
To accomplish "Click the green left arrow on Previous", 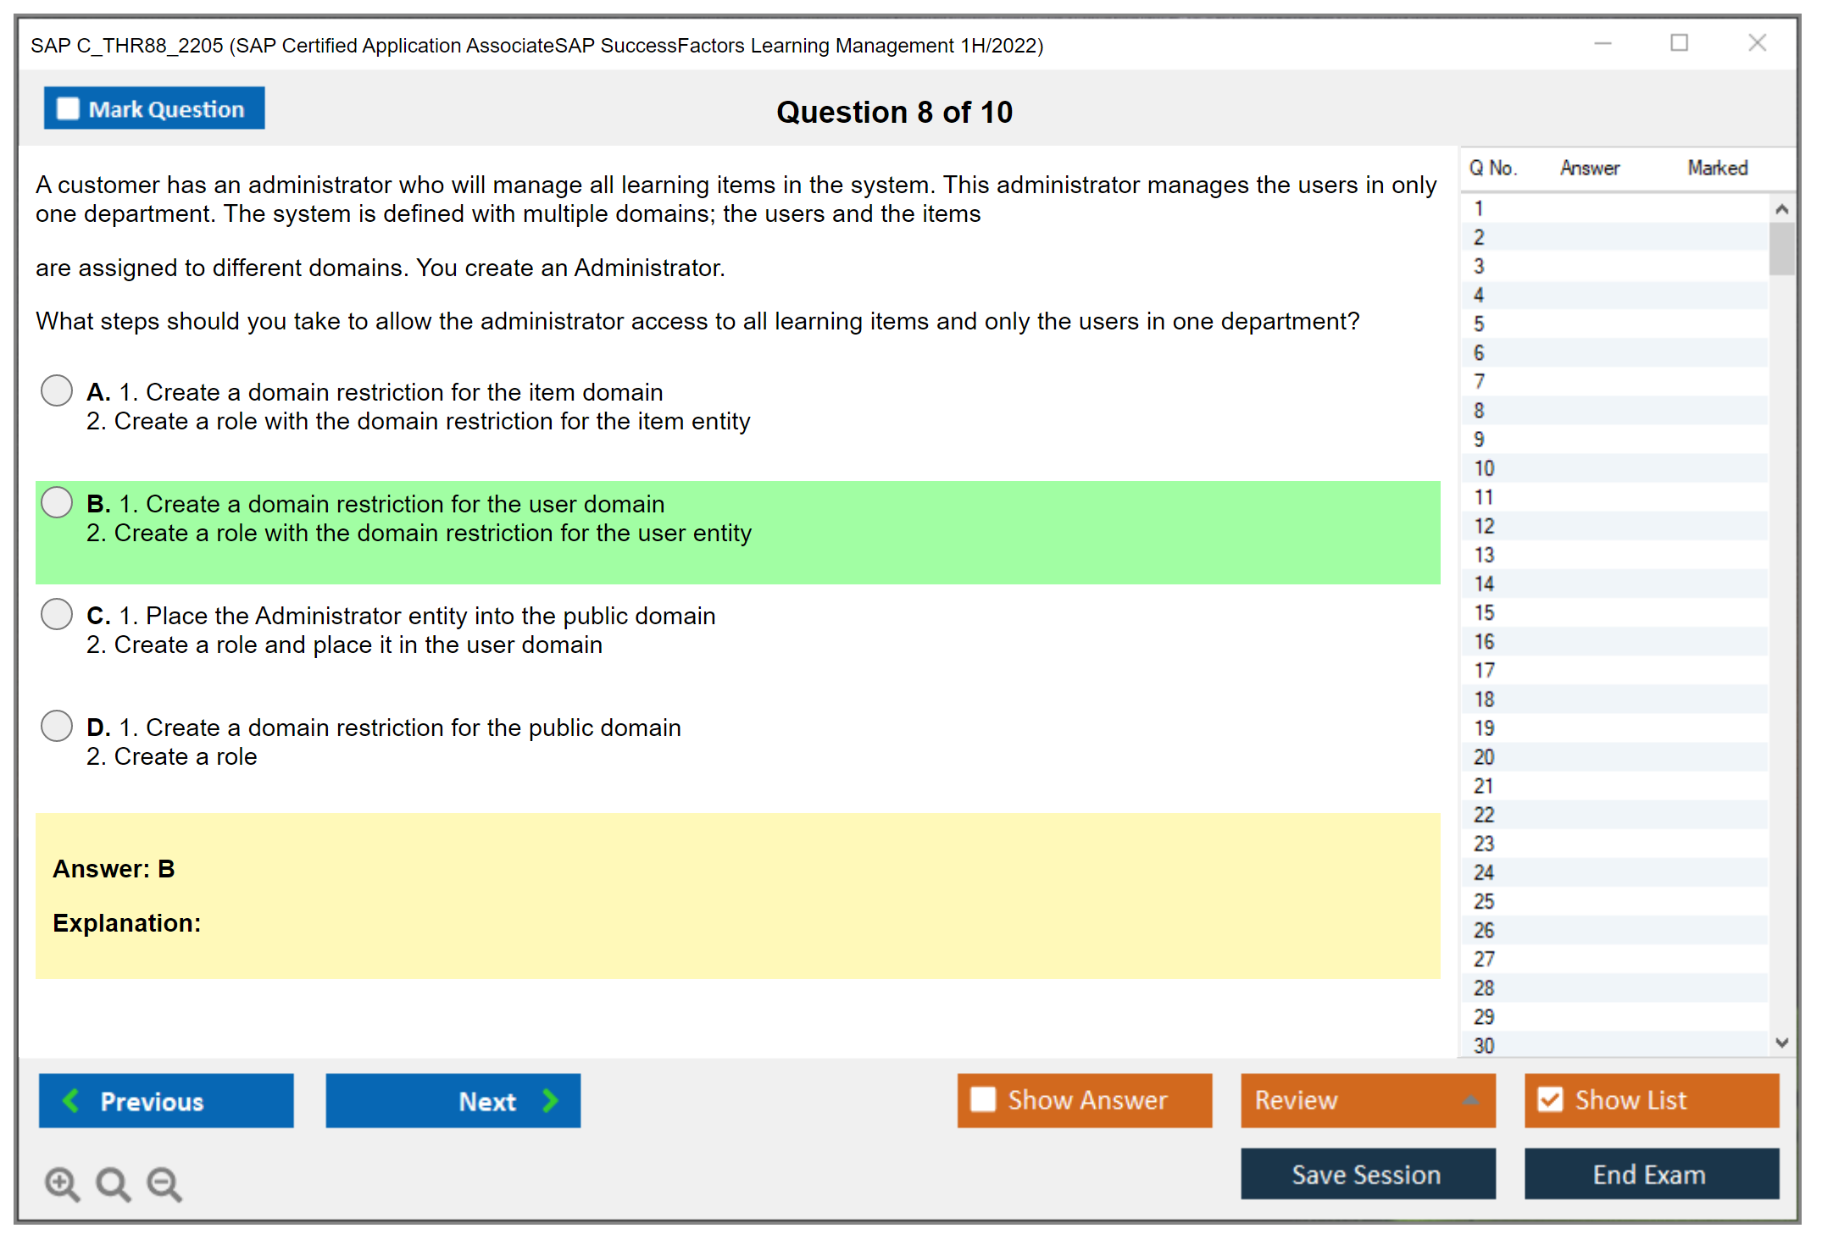I will [x=71, y=1100].
